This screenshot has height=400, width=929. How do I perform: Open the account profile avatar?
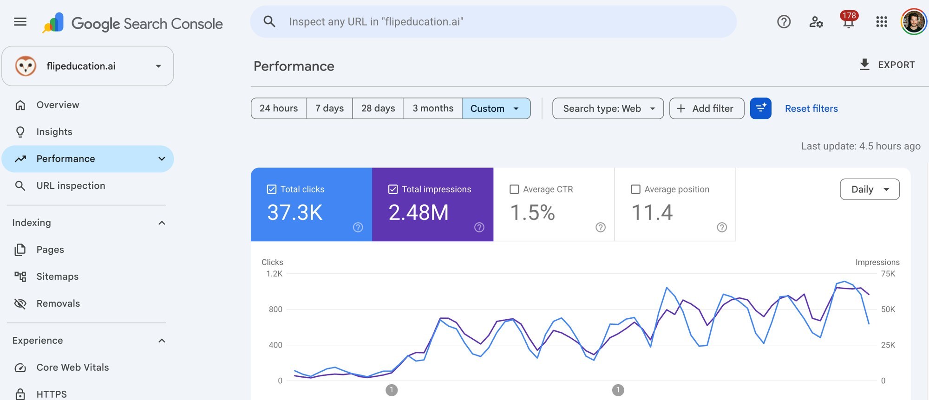tap(914, 22)
